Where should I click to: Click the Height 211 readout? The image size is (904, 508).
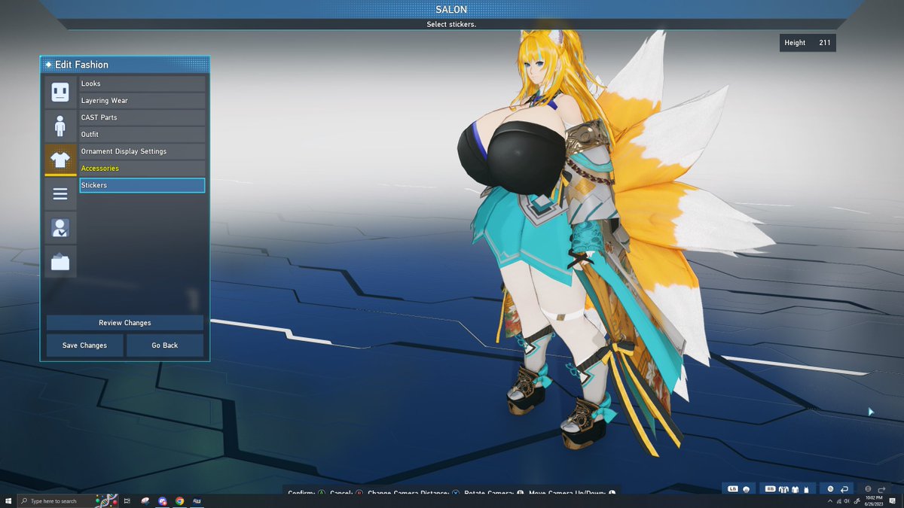click(808, 43)
